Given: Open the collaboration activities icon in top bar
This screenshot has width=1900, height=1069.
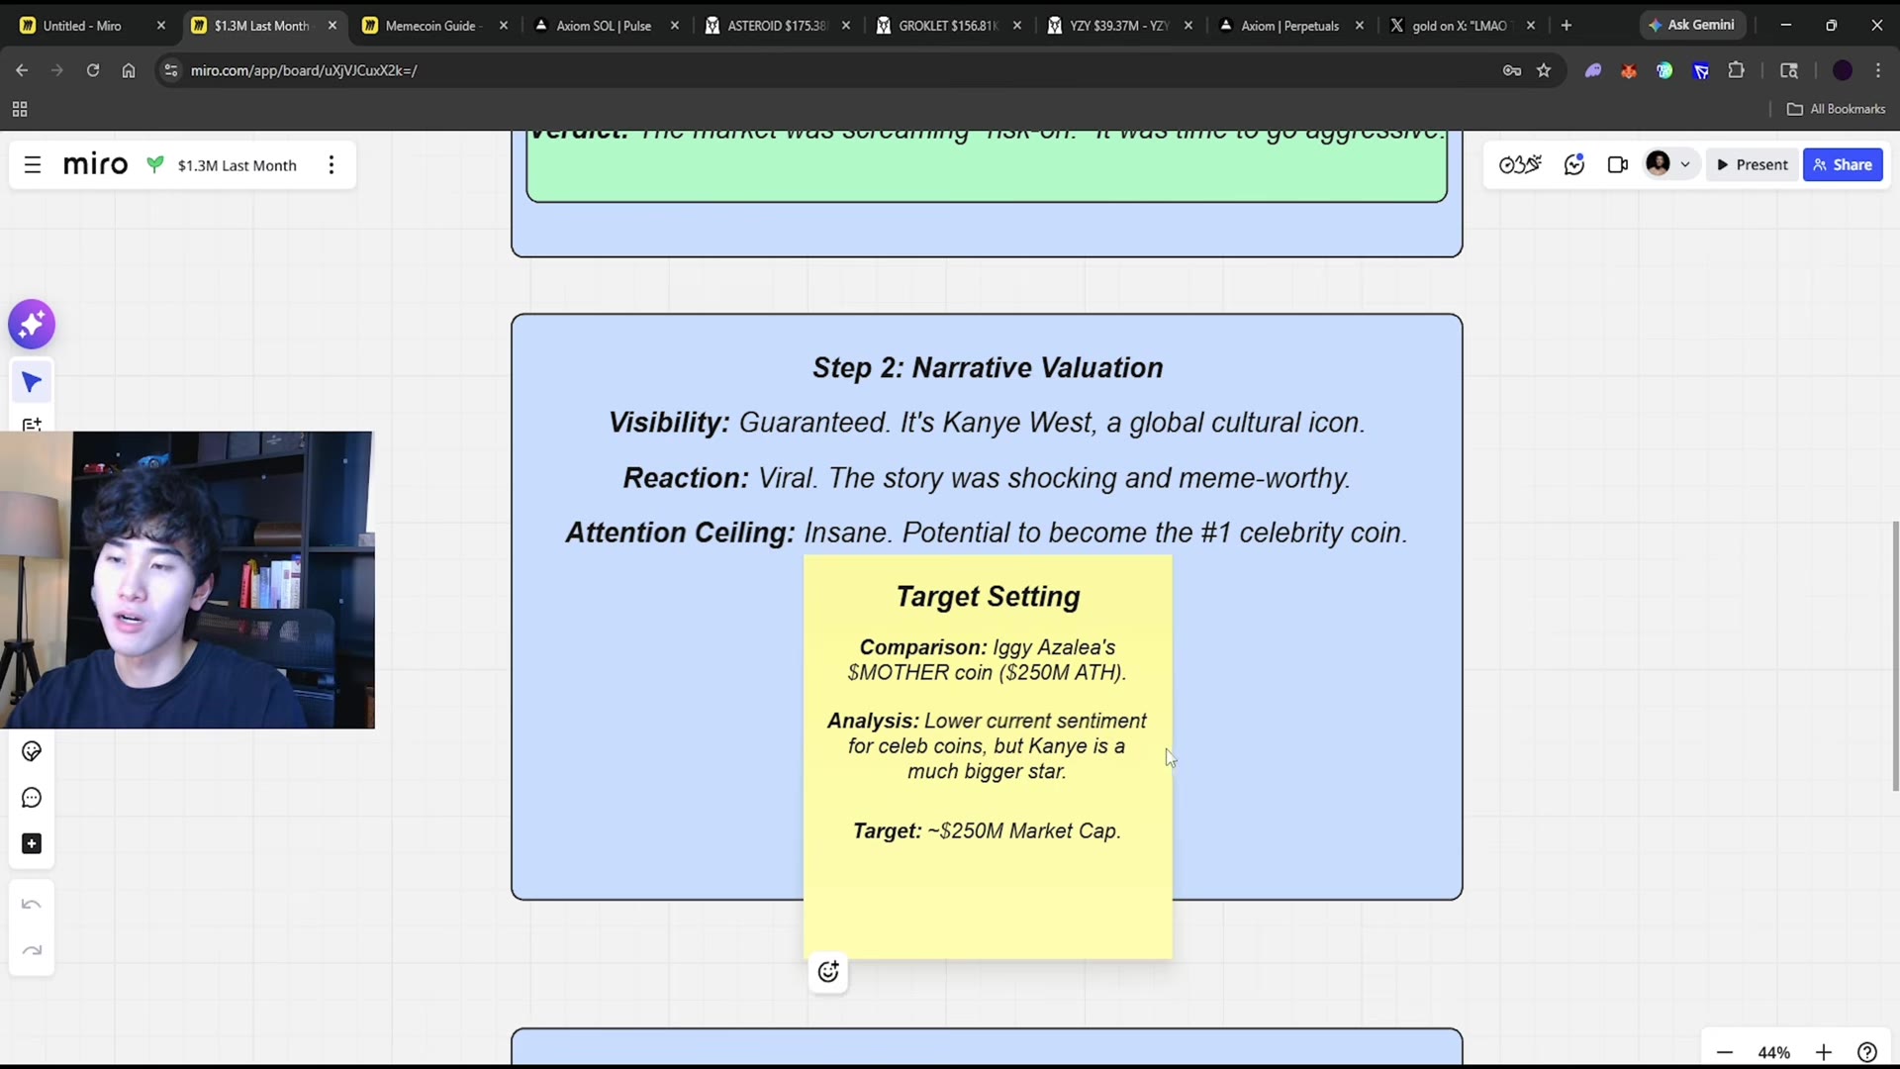Looking at the screenshot, I should (x=1520, y=165).
